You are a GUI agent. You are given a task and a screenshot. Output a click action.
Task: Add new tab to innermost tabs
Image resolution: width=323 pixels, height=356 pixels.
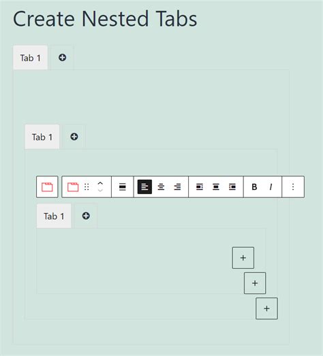pyautogui.click(x=86, y=216)
